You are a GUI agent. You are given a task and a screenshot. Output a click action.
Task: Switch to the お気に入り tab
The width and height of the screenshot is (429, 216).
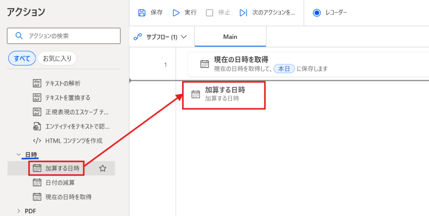(57, 58)
